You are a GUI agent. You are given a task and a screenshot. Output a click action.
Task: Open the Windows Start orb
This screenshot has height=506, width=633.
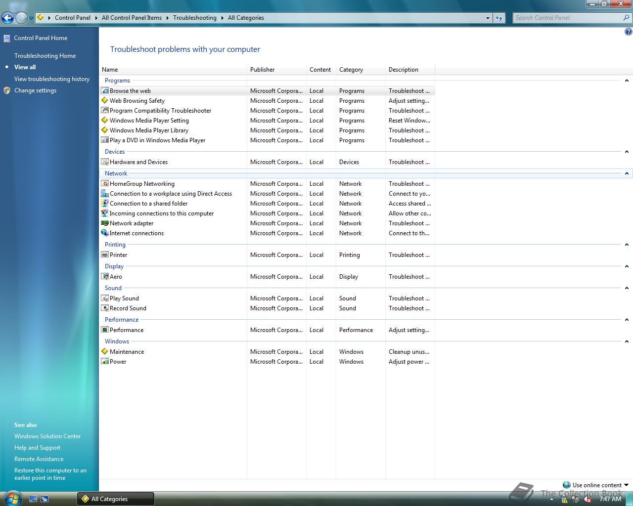pyautogui.click(x=13, y=498)
